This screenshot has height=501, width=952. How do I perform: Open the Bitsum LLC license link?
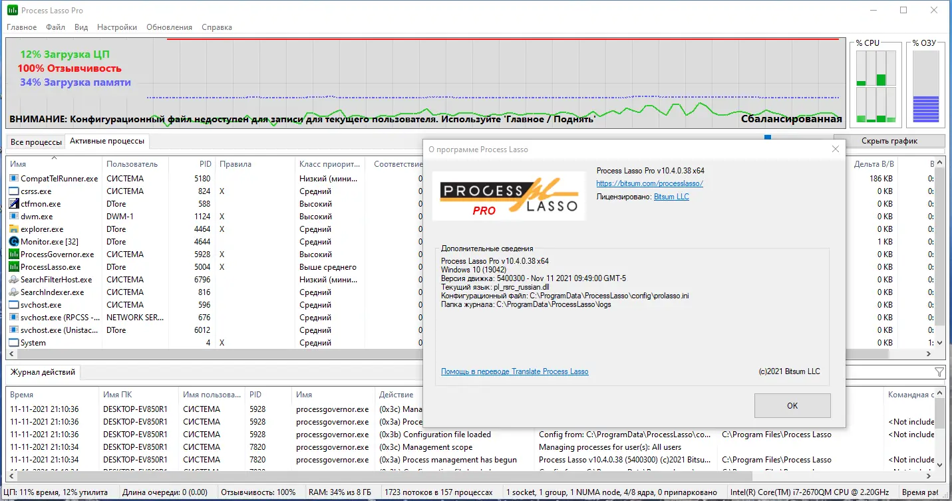(x=671, y=197)
